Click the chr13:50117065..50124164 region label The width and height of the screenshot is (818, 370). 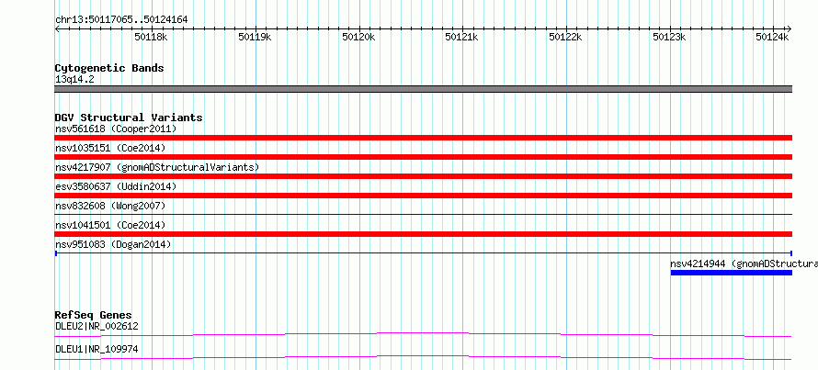(121, 20)
